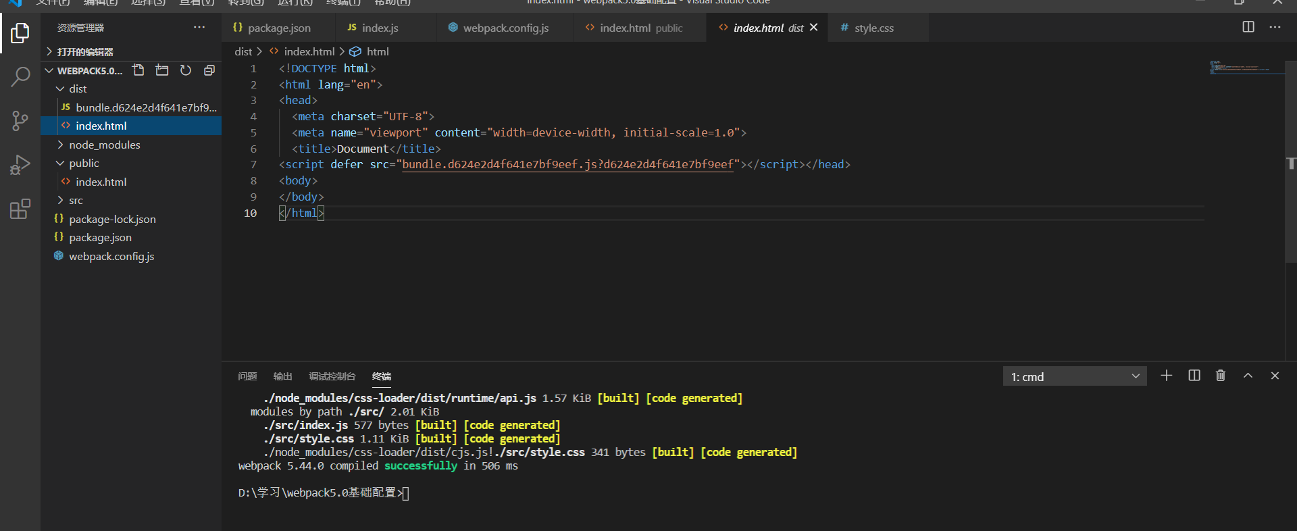Click the dist breadcrumb segment
This screenshot has height=531, width=1297.
pos(243,51)
